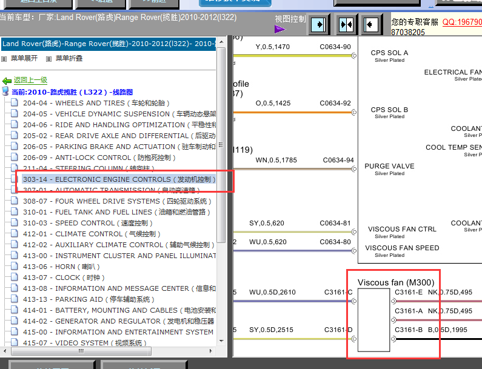
Task: Click connector label C3161-E
Action: click(409, 292)
